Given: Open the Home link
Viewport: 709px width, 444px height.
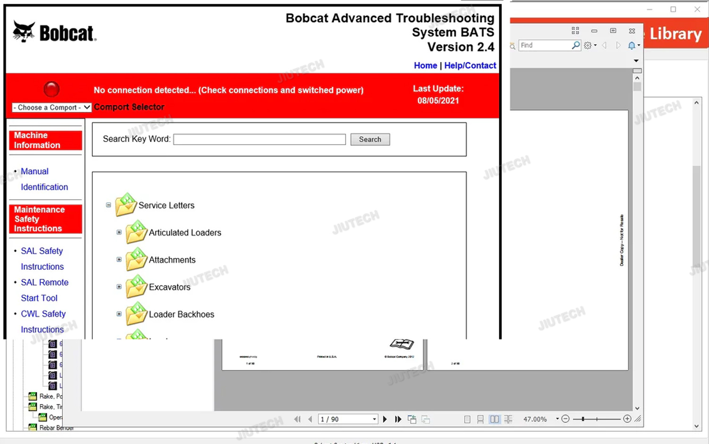Looking at the screenshot, I should (x=425, y=66).
